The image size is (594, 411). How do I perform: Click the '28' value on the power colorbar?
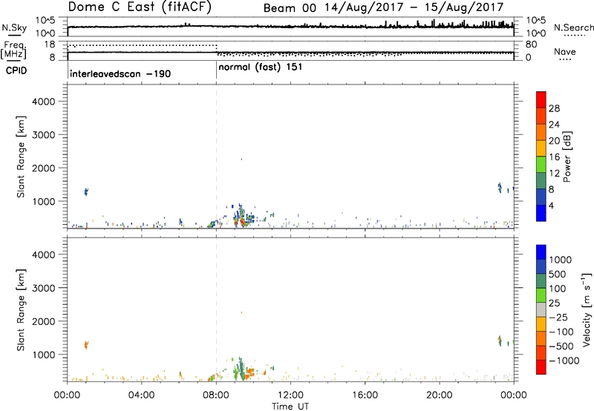tap(554, 108)
